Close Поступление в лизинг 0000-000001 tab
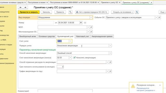 [98, 2]
